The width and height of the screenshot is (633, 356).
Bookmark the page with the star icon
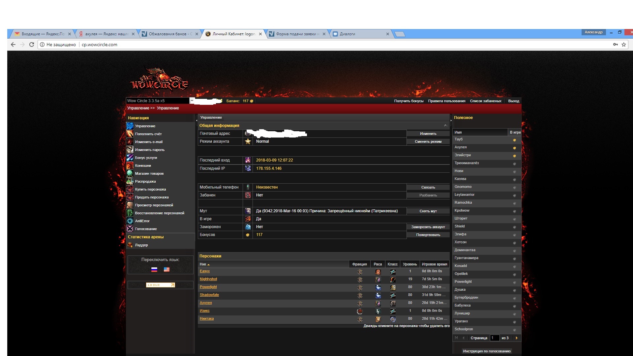[624, 44]
